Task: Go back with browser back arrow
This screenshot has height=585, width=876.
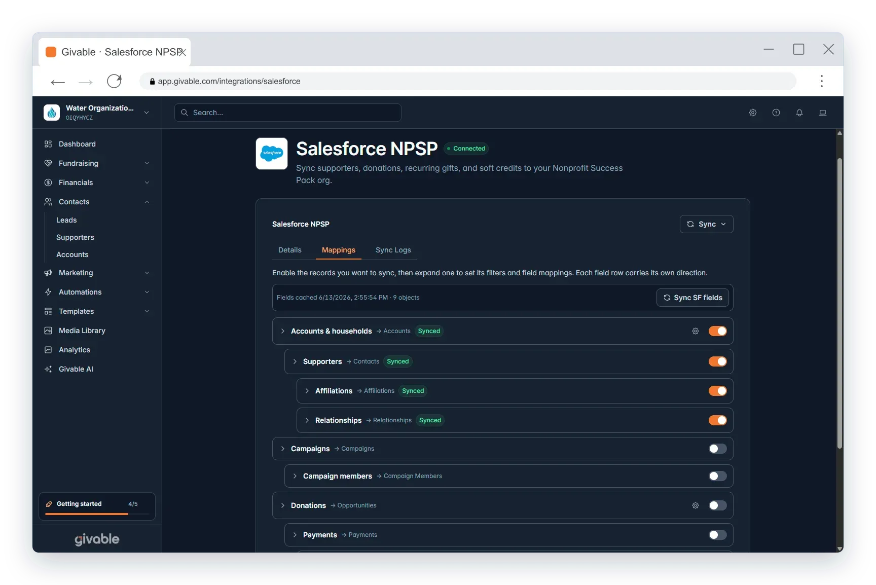Action: (58, 82)
